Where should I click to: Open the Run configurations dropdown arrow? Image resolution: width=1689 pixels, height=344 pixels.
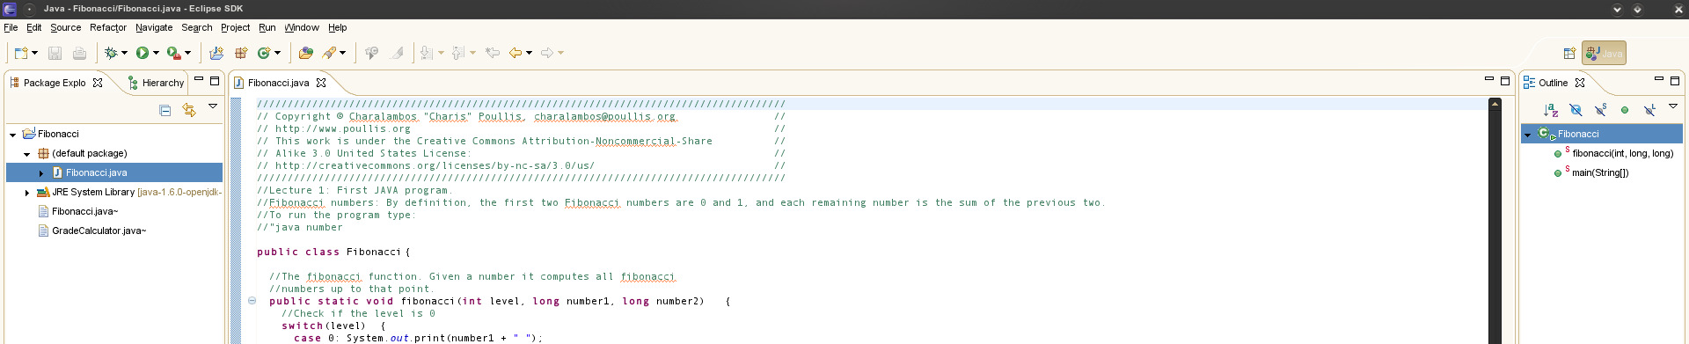pyautogui.click(x=156, y=53)
